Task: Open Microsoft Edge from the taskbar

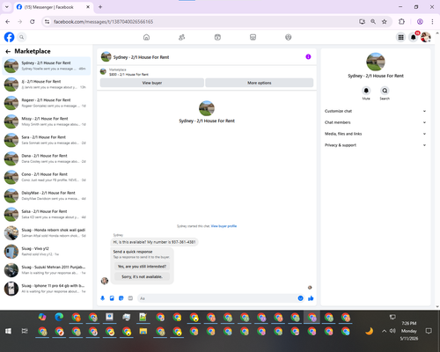Action: [59, 317]
